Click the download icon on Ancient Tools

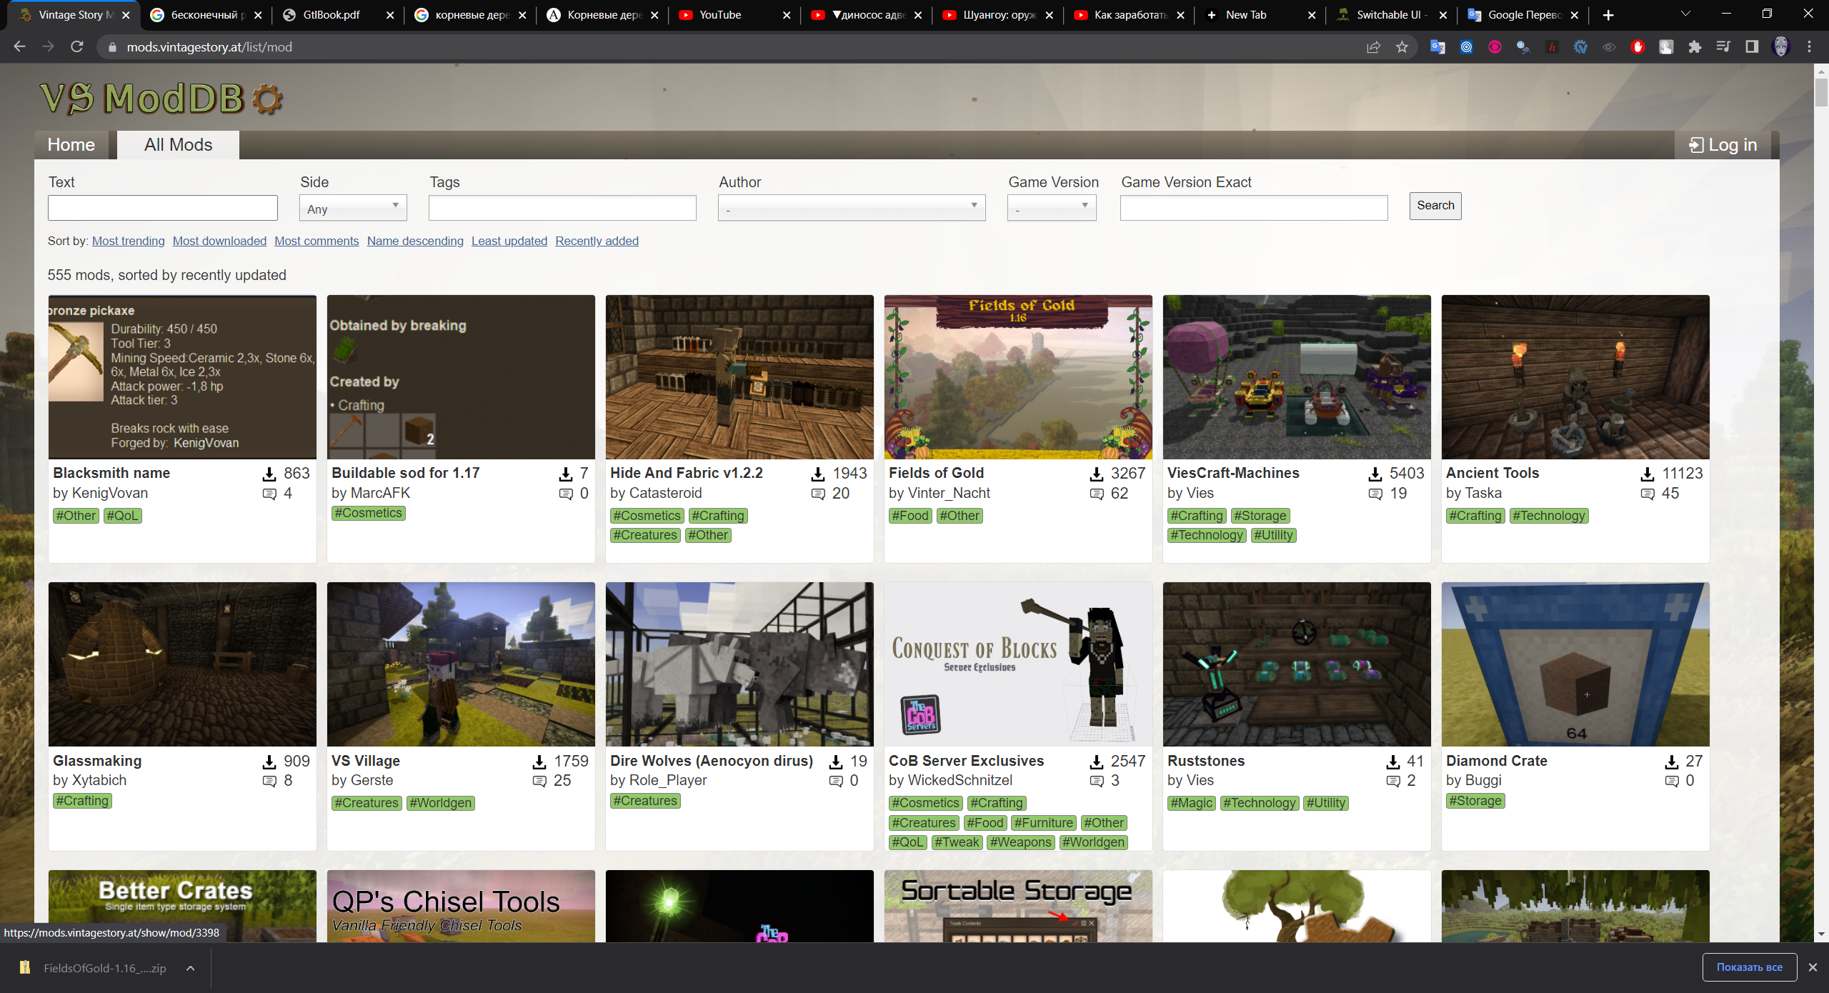click(1648, 474)
